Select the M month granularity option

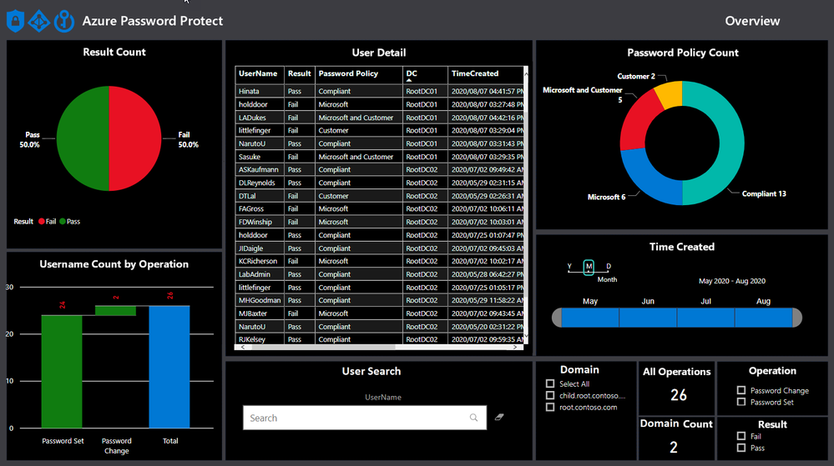coord(589,268)
